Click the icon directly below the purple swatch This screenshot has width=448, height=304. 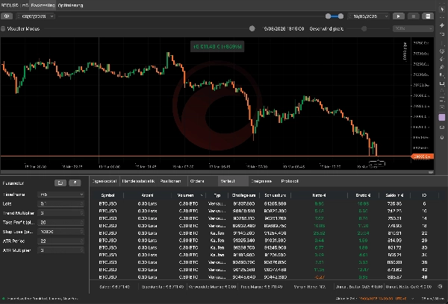(442, 127)
